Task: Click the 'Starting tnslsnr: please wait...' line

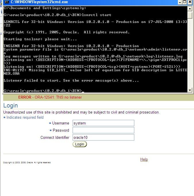Action: click(x=40, y=39)
